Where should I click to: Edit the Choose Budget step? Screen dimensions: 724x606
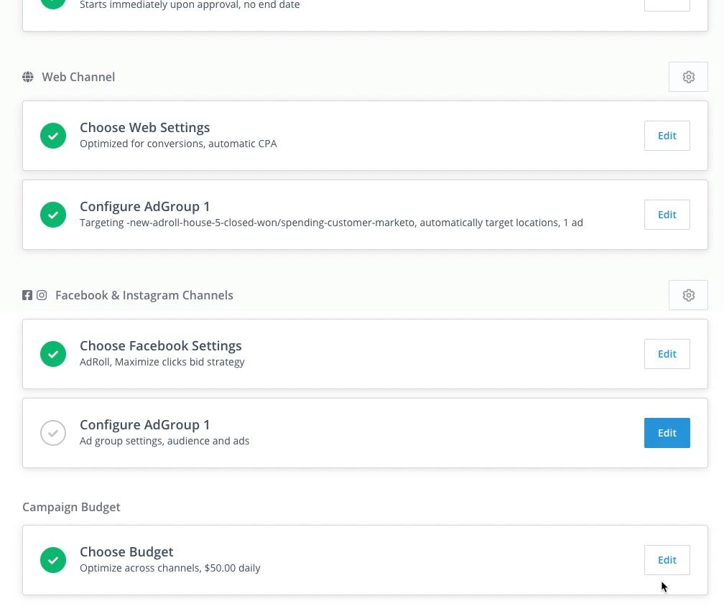(x=667, y=560)
